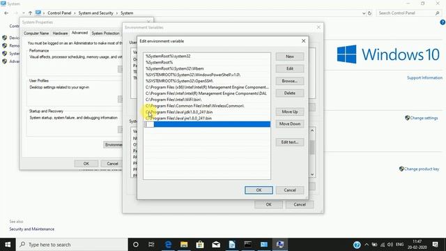Click System and Security breadcrumb
This screenshot has width=446, height=251.
(x=96, y=13)
